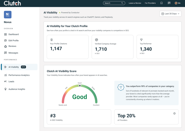
Task: Select Edit Profile in sidebar
Action: click(x=13, y=40)
